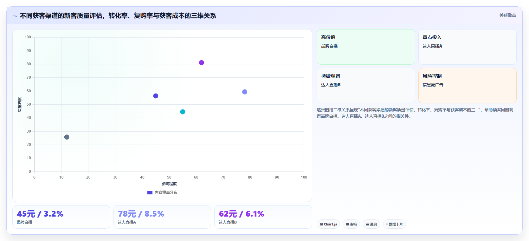The width and height of the screenshot is (529, 241).
Task: Toggle the 内容重点分布 legend swatch
Action: coord(150,192)
